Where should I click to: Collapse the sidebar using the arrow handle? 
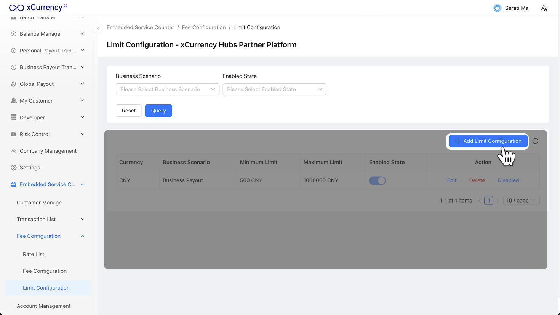[x=98, y=28]
